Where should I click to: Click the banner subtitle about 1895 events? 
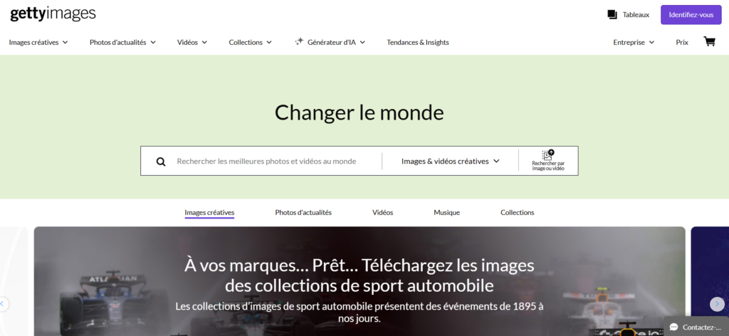[x=360, y=313]
